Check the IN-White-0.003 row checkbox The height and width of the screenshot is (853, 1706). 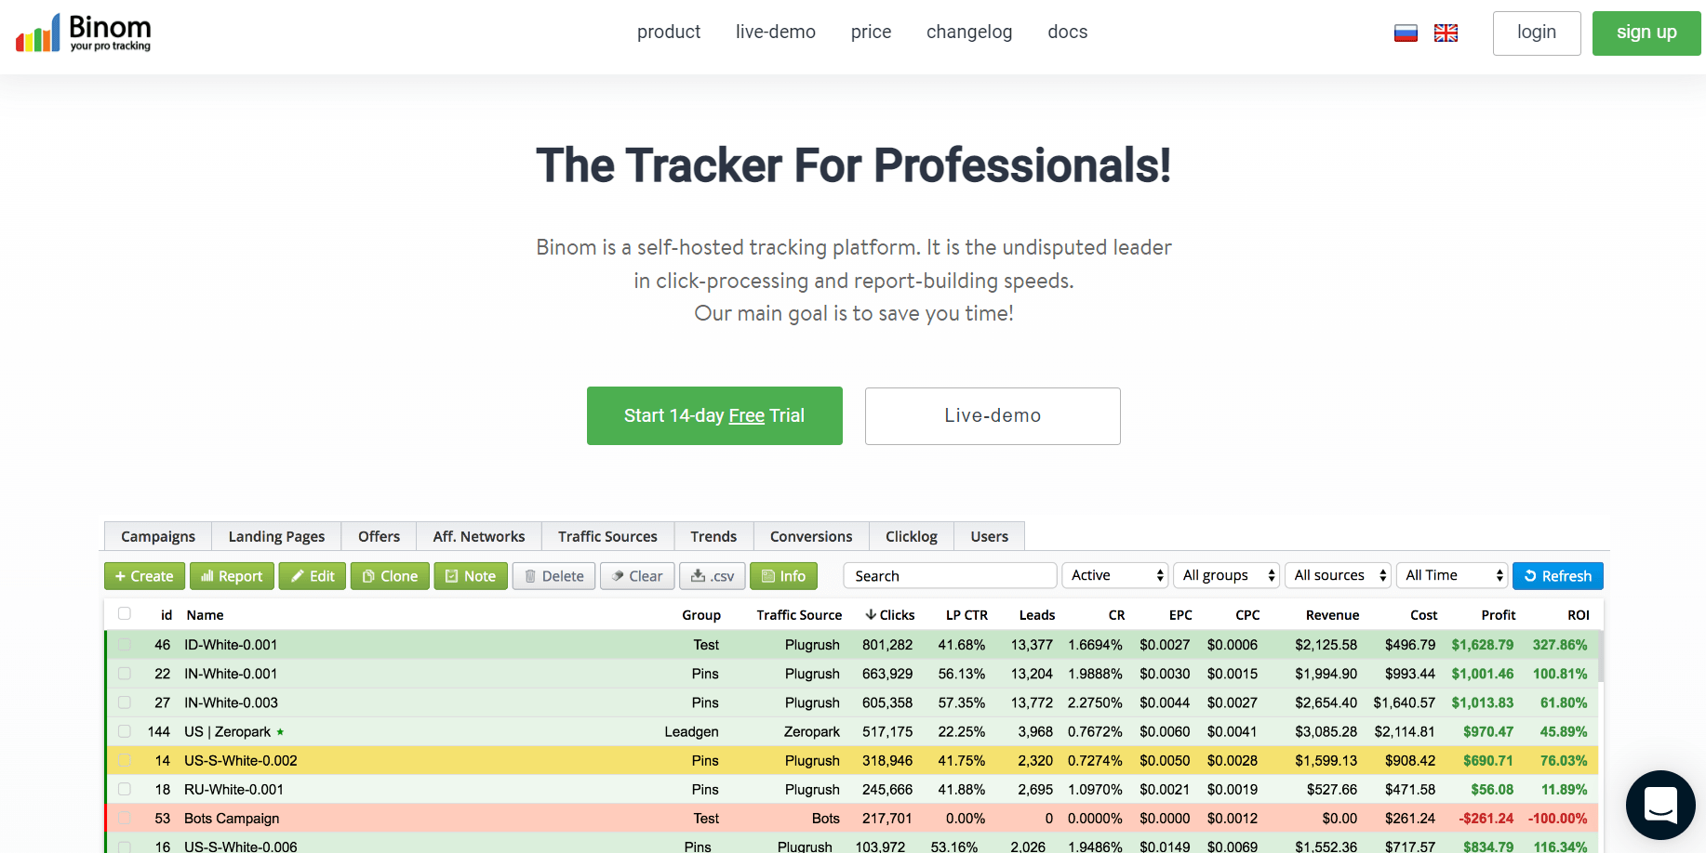pyautogui.click(x=125, y=702)
